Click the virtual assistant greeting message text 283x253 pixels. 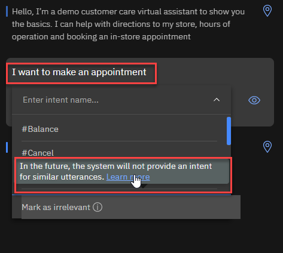click(x=128, y=24)
